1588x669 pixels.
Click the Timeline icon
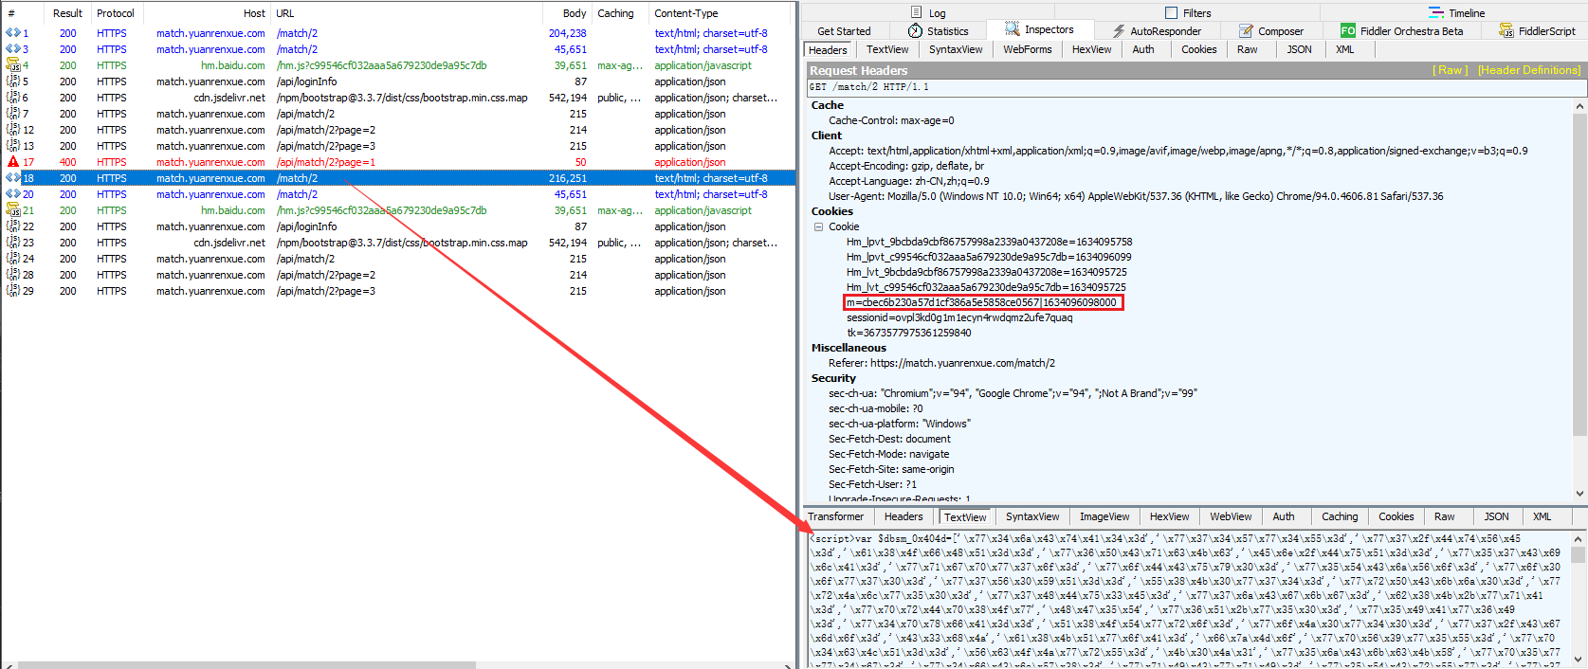1436,13
